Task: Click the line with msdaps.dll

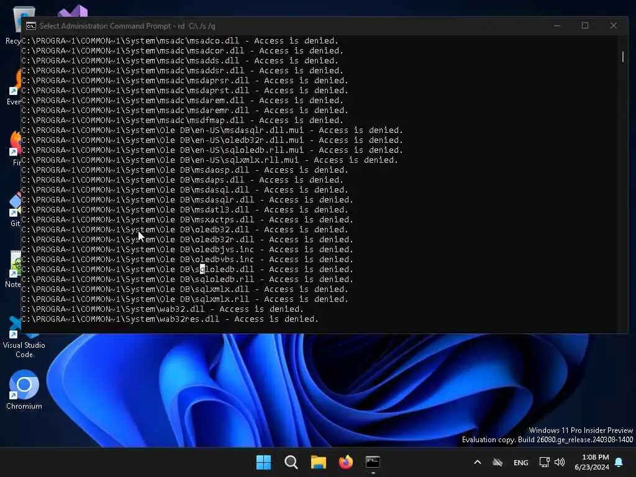Action: [x=182, y=179]
